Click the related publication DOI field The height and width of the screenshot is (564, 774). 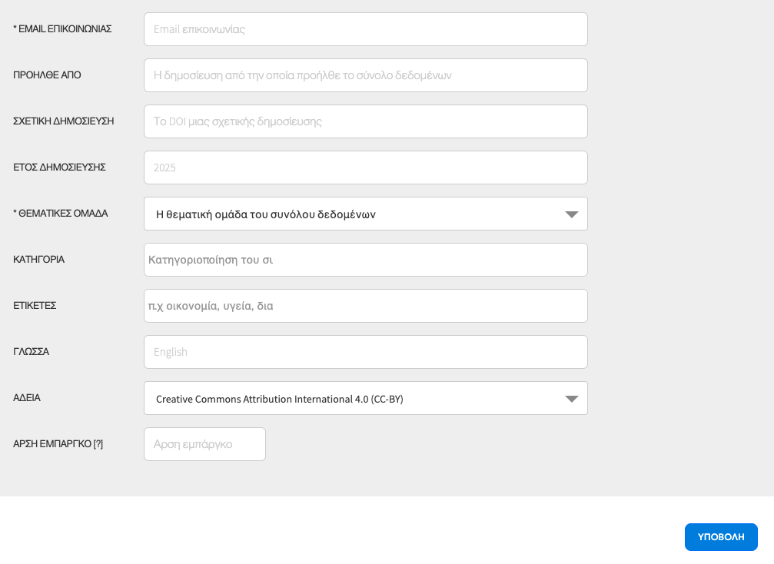click(x=365, y=121)
